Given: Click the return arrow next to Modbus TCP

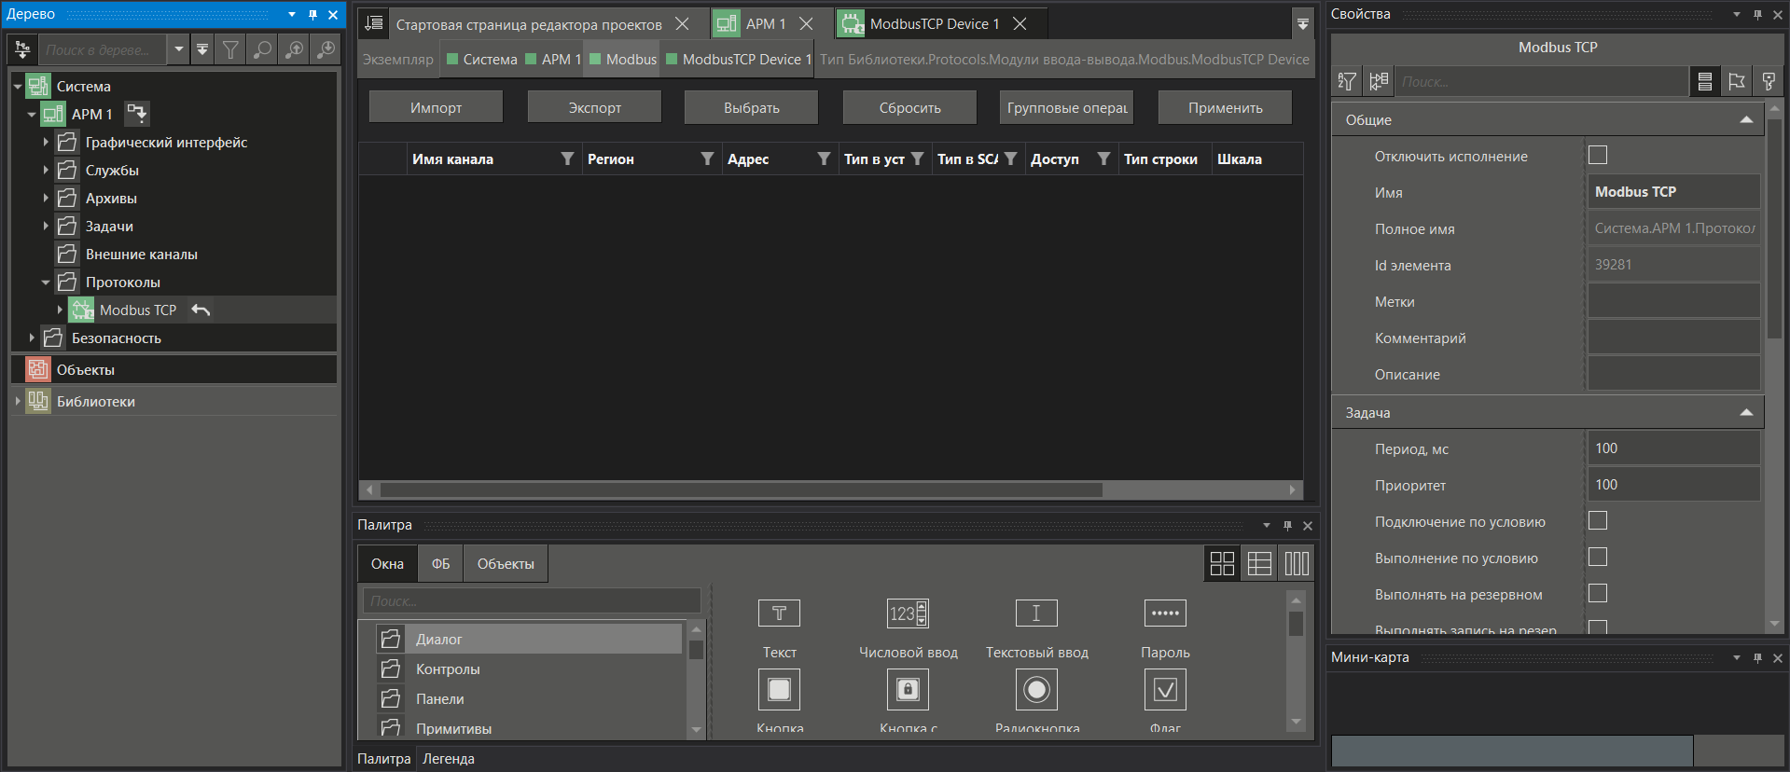Looking at the screenshot, I should point(201,310).
